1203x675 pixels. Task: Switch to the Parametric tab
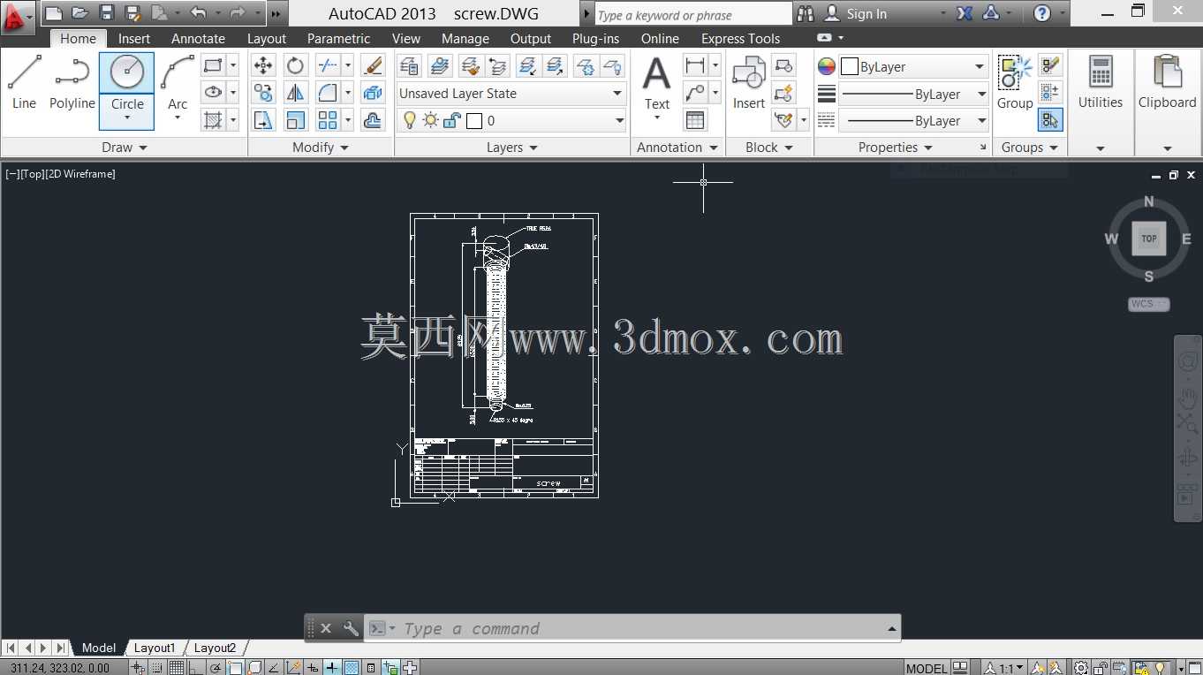338,39
